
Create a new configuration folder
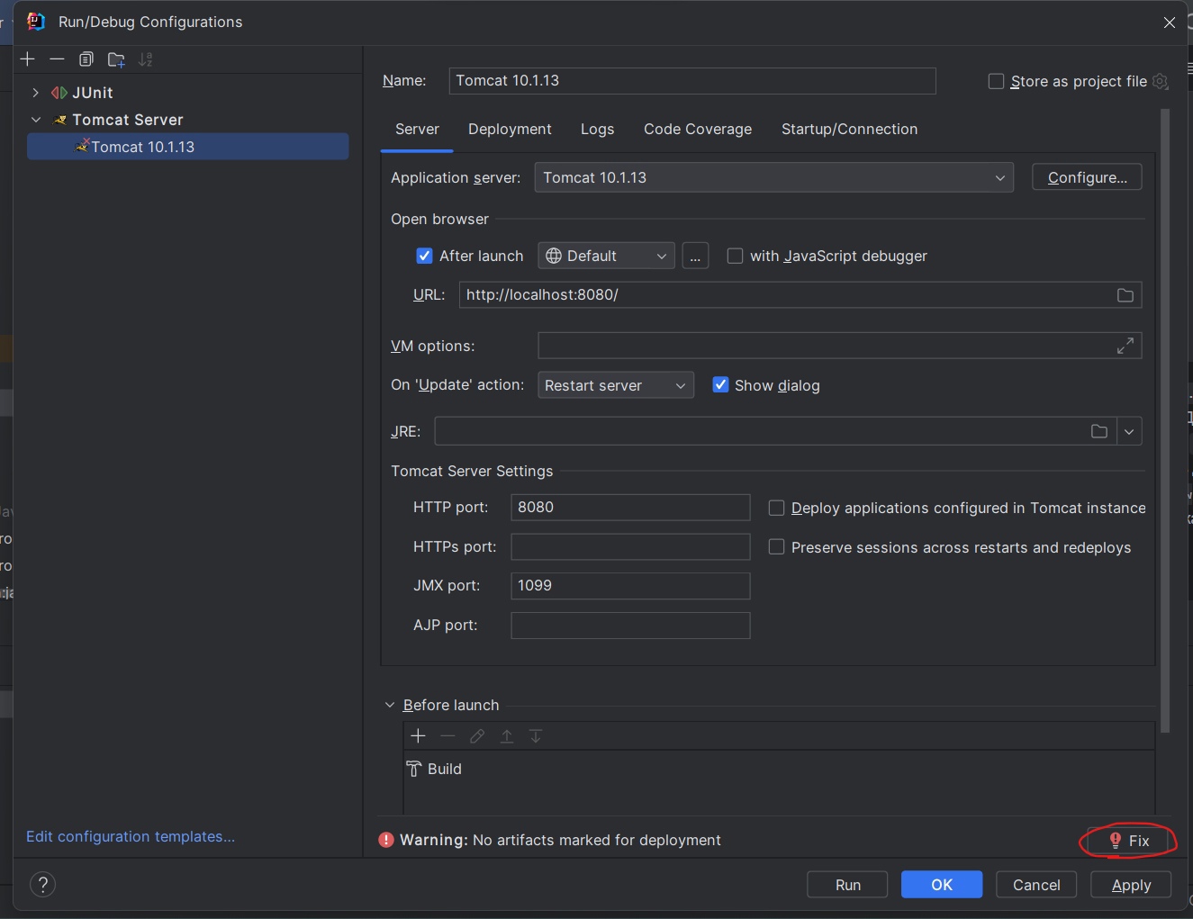[116, 59]
